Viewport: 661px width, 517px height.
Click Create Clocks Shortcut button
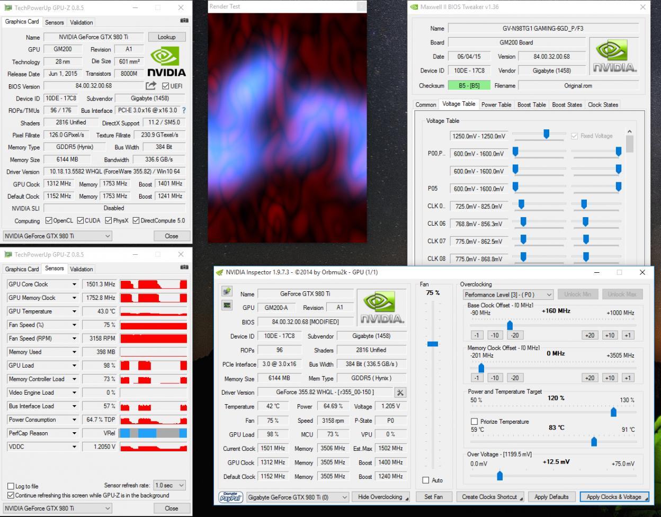click(491, 497)
